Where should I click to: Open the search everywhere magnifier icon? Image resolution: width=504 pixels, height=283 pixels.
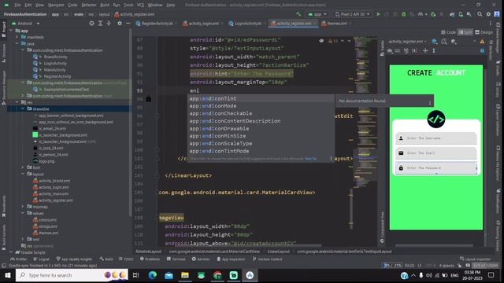[480, 14]
